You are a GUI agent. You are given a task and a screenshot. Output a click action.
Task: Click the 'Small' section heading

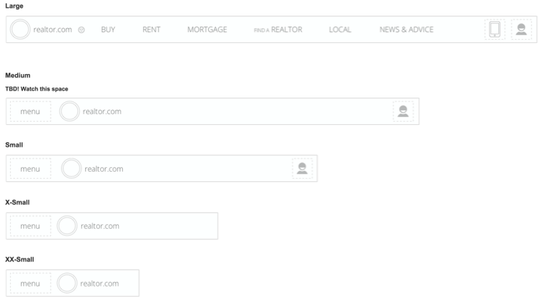pos(14,145)
